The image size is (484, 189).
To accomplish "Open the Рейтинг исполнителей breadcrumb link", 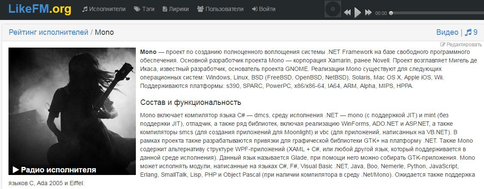I will pos(48,32).
